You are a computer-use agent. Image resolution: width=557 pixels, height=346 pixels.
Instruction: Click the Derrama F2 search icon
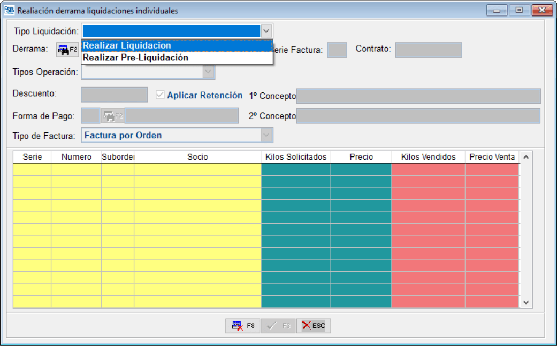click(x=67, y=50)
